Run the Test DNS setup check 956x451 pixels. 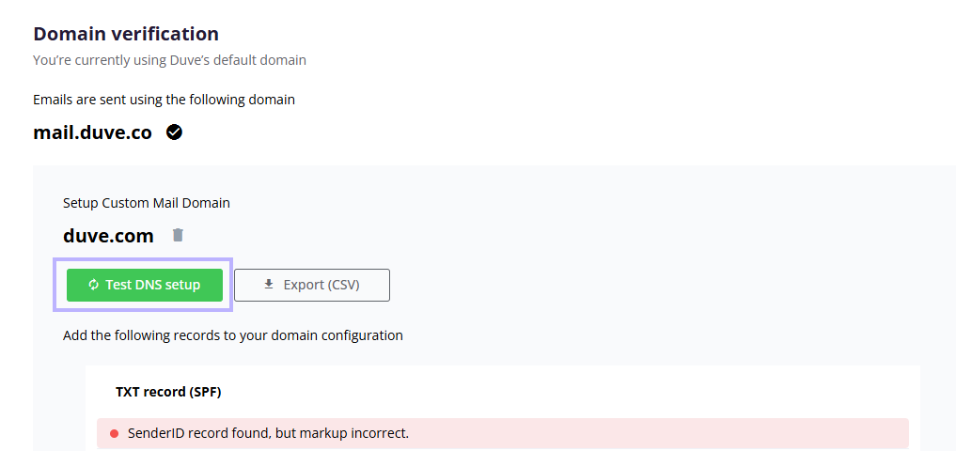tap(145, 285)
